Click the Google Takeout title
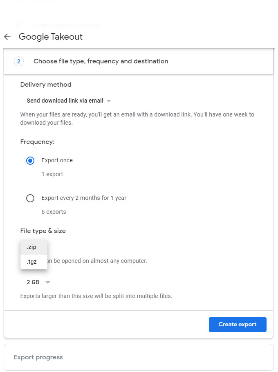Screen dimensions: 278x372 tap(50, 37)
